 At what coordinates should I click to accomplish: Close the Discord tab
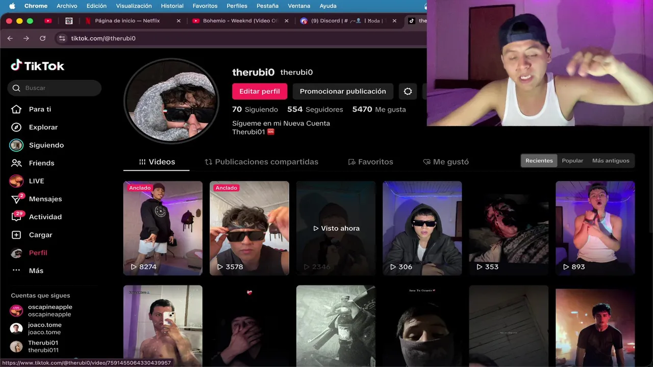coord(394,21)
